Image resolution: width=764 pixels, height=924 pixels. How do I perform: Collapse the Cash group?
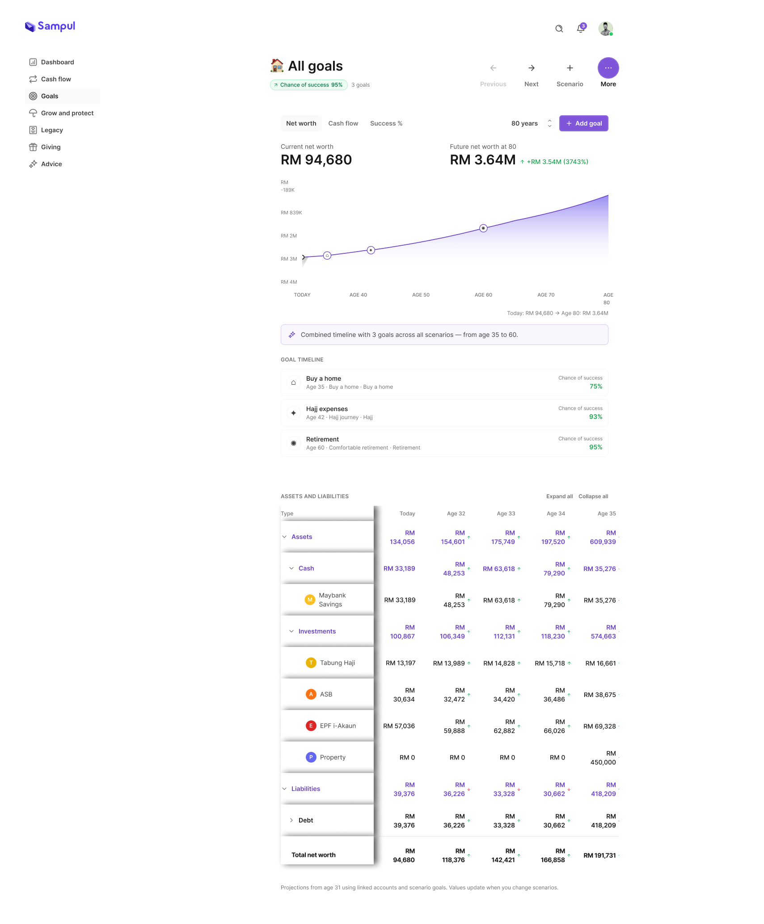click(291, 568)
